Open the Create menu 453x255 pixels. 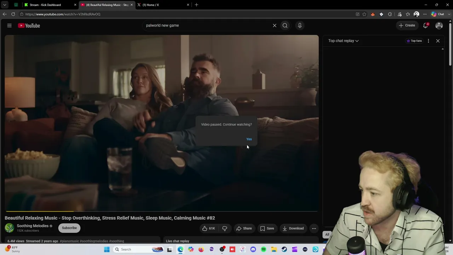[x=407, y=25]
